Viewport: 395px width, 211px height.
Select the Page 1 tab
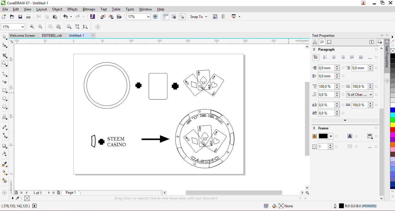tap(71, 192)
